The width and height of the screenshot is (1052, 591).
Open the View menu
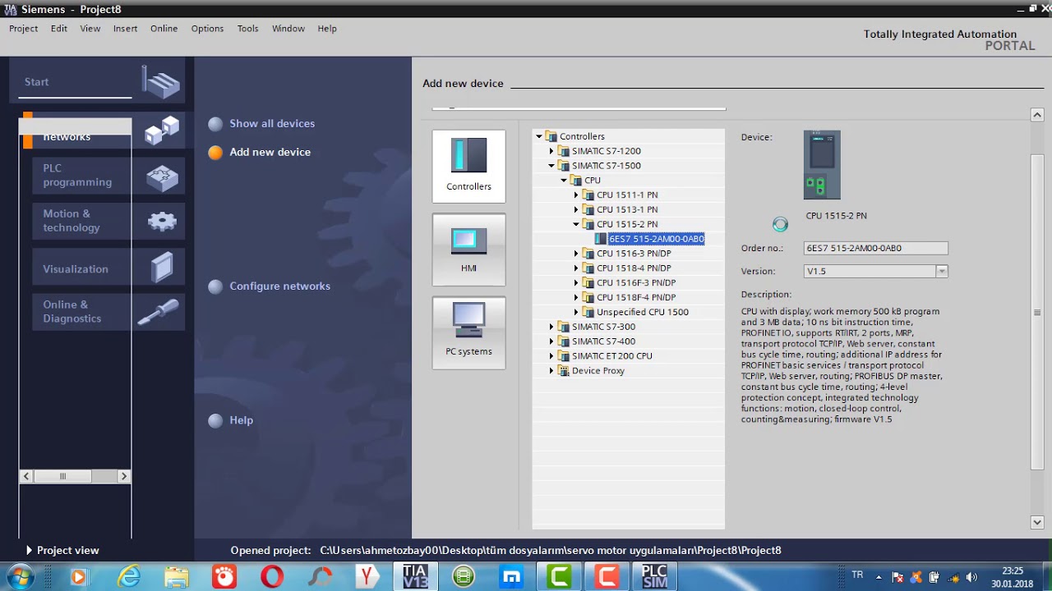pos(90,29)
